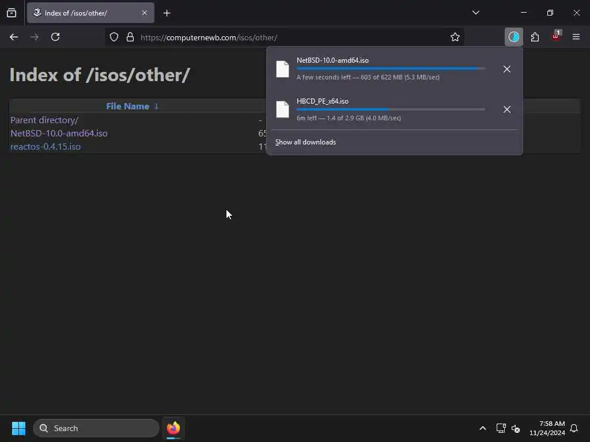
Task: Click the taskbar Search box
Action: [96, 428]
